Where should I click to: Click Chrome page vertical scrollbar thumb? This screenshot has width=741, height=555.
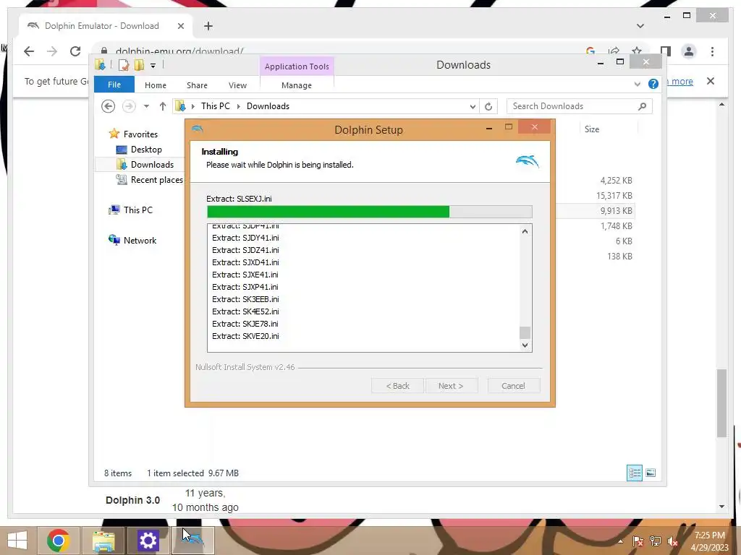coord(721,403)
